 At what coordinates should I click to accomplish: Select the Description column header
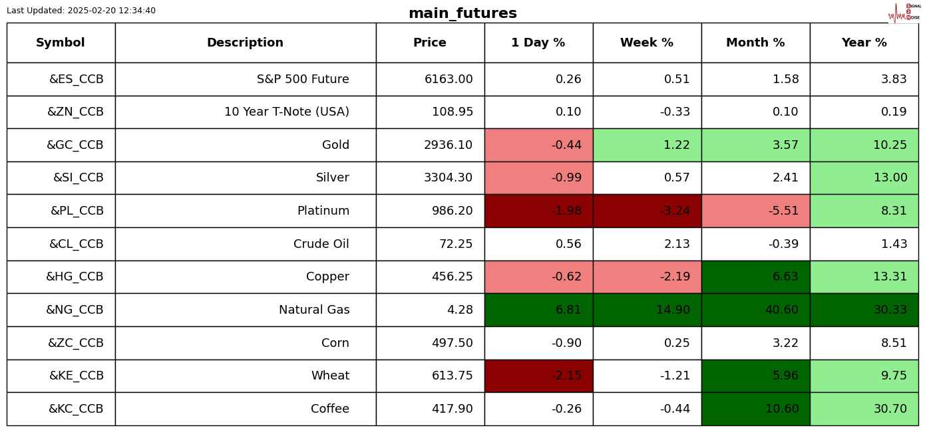(245, 43)
